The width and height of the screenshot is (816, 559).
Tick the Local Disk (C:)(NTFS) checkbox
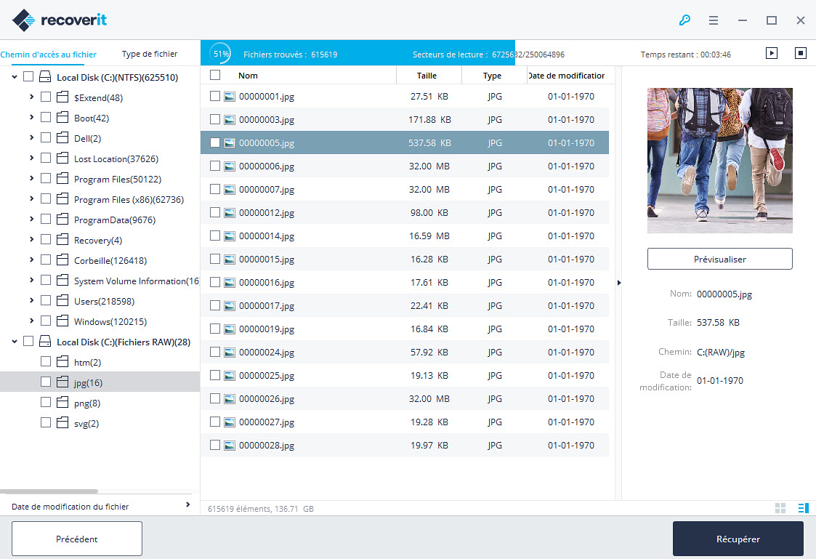point(28,76)
